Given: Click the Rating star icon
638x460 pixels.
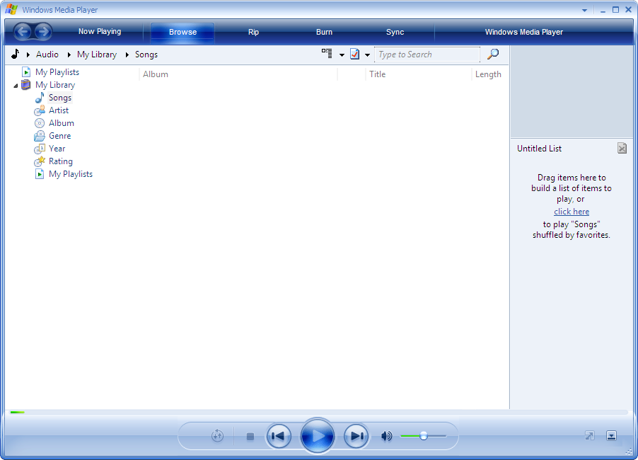Looking at the screenshot, I should point(40,161).
